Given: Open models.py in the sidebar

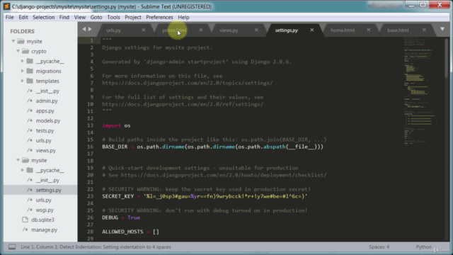Looking at the screenshot, I should tap(48, 120).
